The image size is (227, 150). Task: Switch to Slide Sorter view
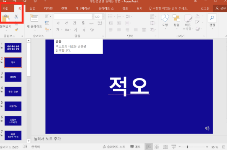pyautogui.click(x=157, y=147)
